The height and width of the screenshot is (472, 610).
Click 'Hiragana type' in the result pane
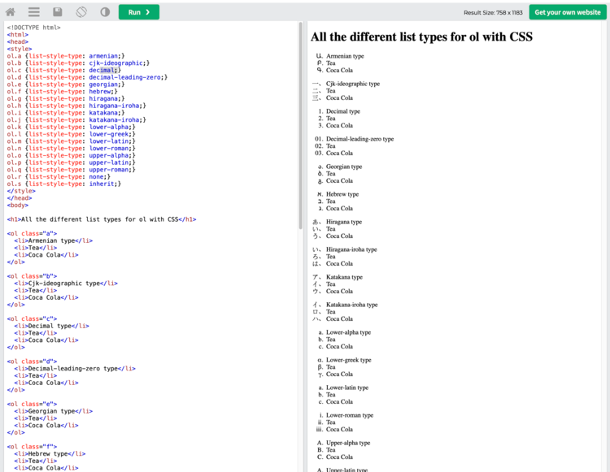coord(344,222)
